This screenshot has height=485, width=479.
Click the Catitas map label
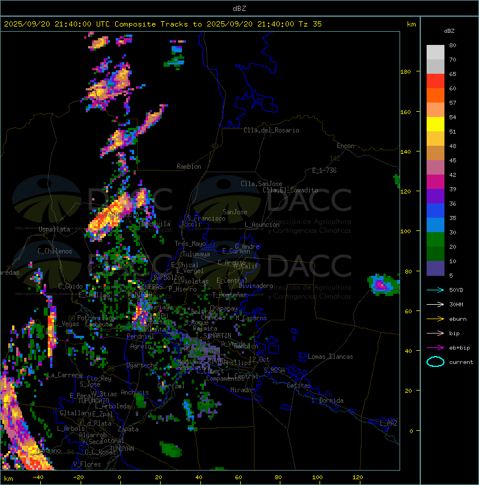(299, 385)
